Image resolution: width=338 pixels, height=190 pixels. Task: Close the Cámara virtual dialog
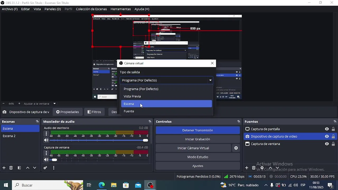212,63
